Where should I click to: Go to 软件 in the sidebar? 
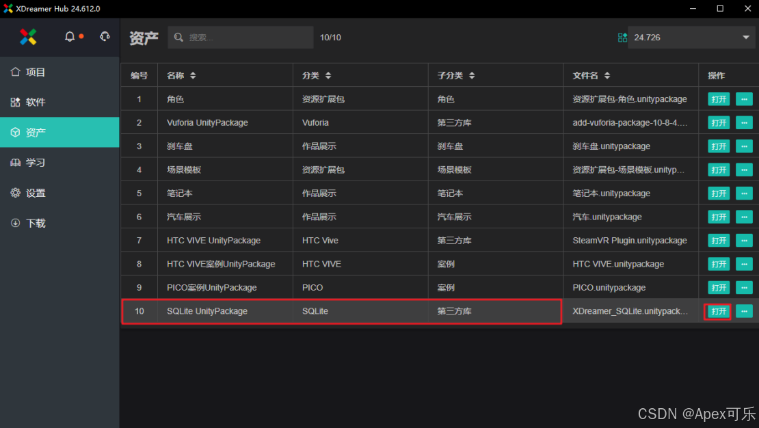pos(59,102)
